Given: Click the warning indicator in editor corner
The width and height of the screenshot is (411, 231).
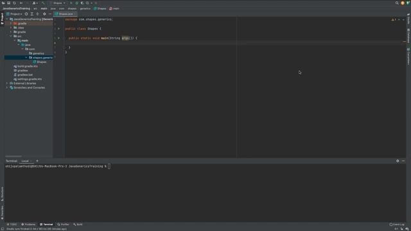Looking at the screenshot, I should pos(394,20).
